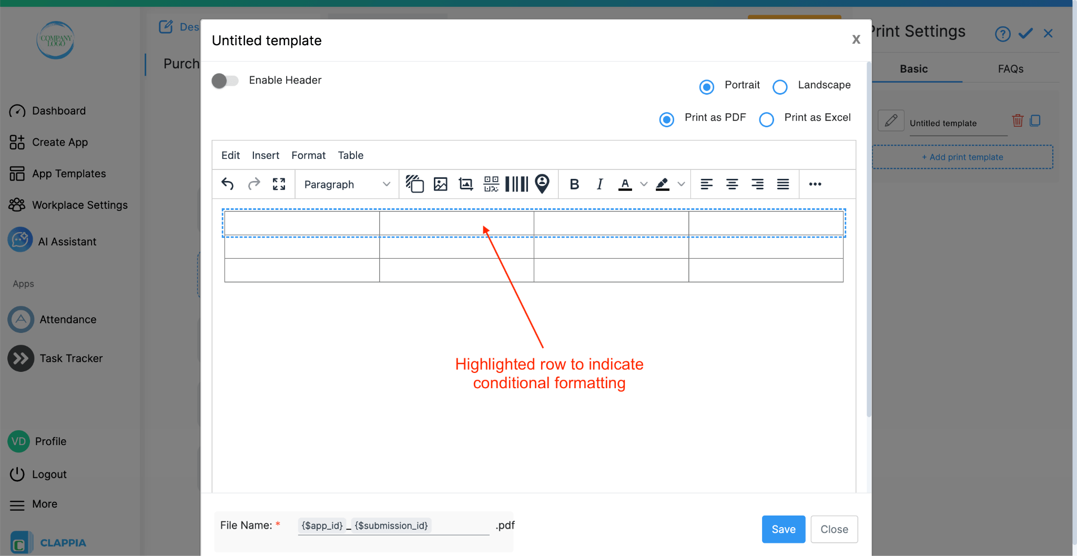Click the dialog vertical scrollbar
Image resolution: width=1077 pixels, height=556 pixels.
(869, 239)
